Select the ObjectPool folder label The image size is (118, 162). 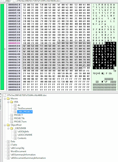coord(16,125)
